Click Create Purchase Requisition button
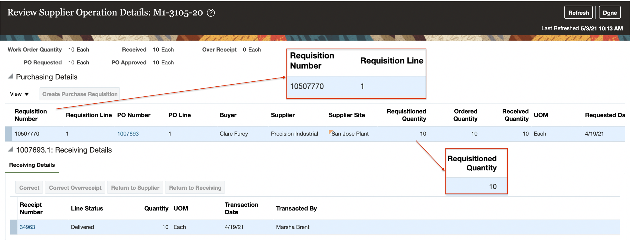The width and height of the screenshot is (630, 243). pyautogui.click(x=80, y=94)
